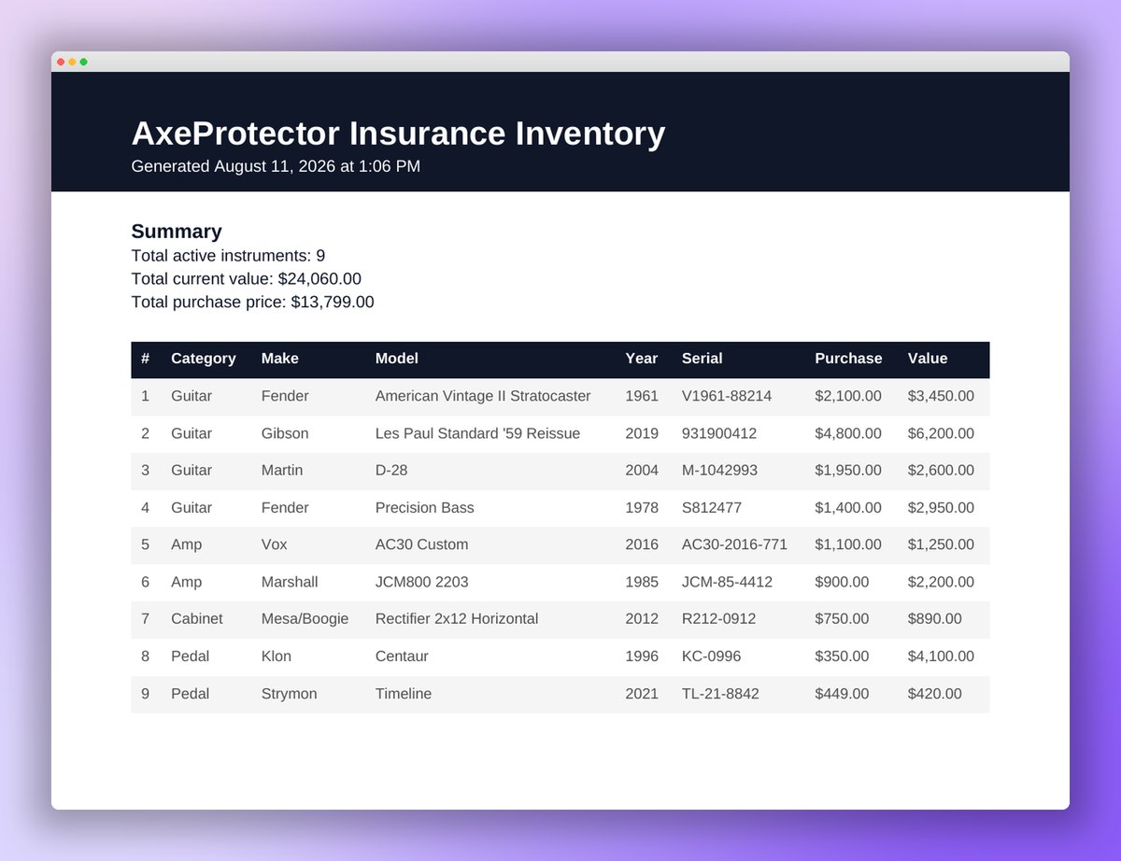This screenshot has width=1121, height=861.
Task: Click value $2,600.00
Action: coord(941,471)
